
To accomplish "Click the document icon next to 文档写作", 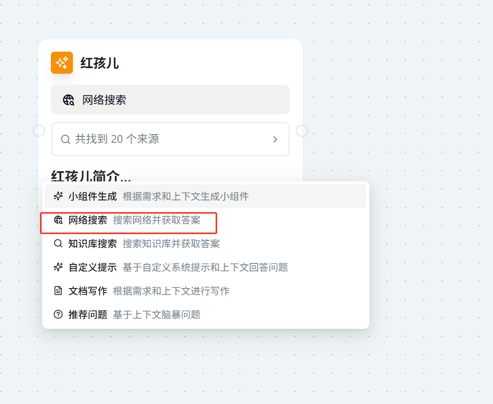I will [58, 291].
